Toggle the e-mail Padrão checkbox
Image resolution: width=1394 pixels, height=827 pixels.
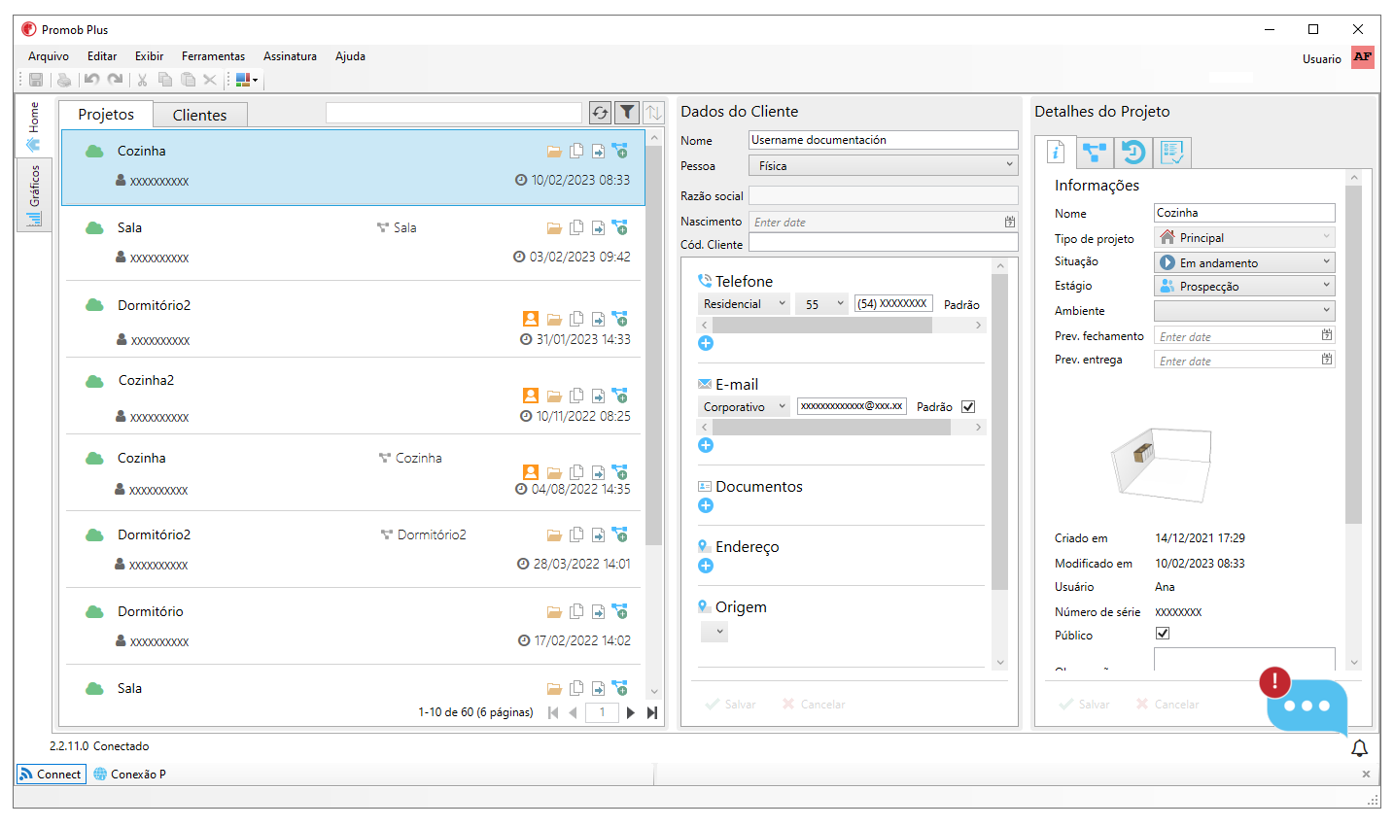[x=968, y=406]
